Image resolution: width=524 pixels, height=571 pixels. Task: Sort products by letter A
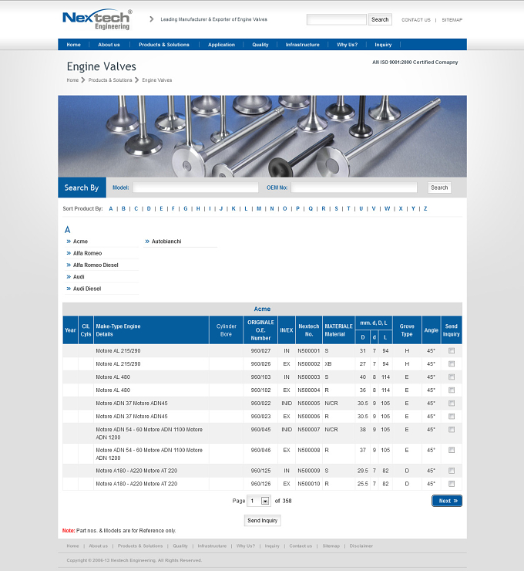(x=111, y=208)
